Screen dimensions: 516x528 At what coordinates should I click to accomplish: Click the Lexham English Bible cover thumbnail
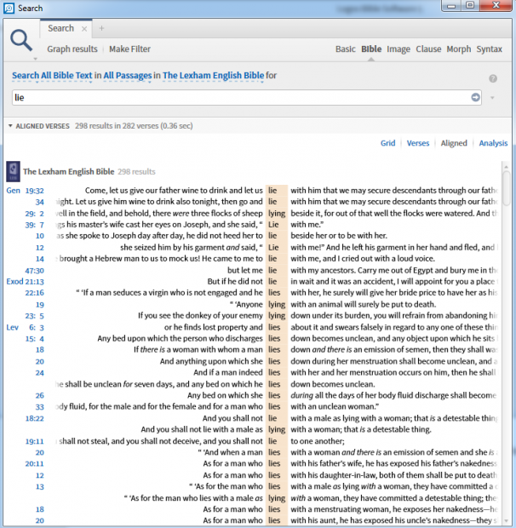13,171
